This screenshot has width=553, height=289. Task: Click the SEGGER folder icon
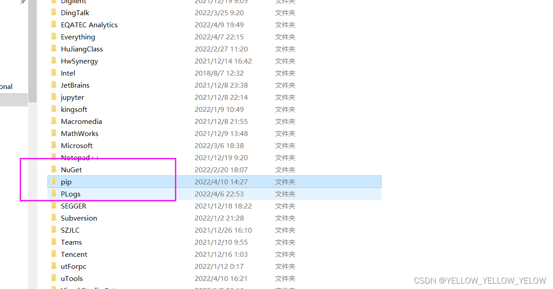click(54, 206)
